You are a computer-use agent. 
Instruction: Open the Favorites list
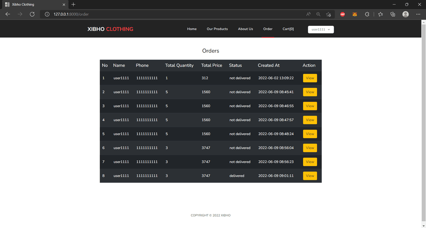(x=381, y=14)
